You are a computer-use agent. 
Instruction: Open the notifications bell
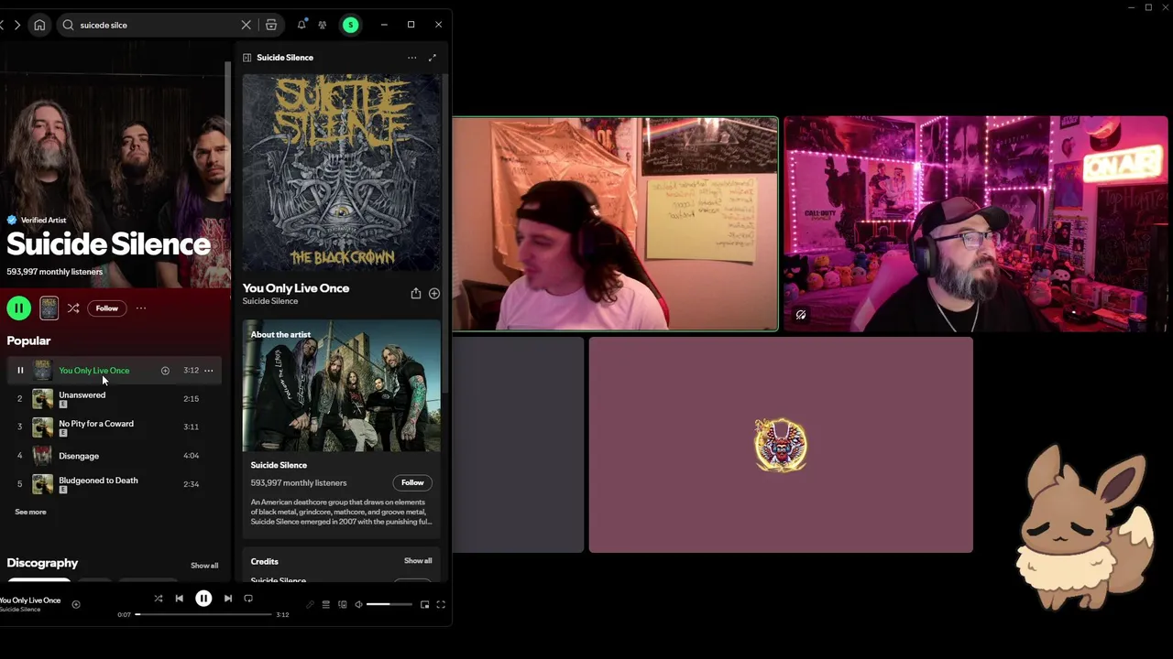click(x=301, y=25)
